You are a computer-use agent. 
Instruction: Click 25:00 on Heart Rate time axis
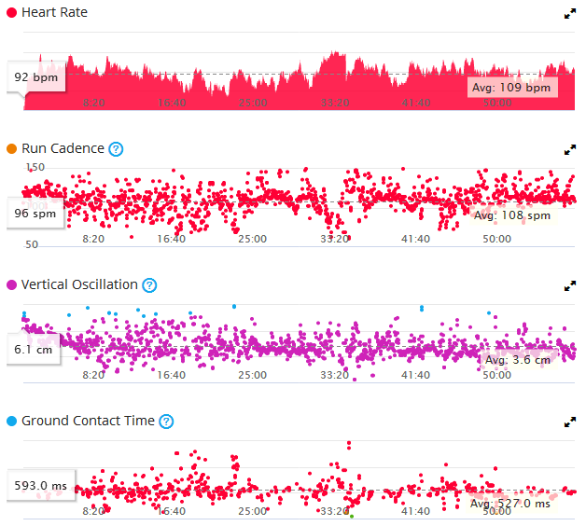click(253, 103)
